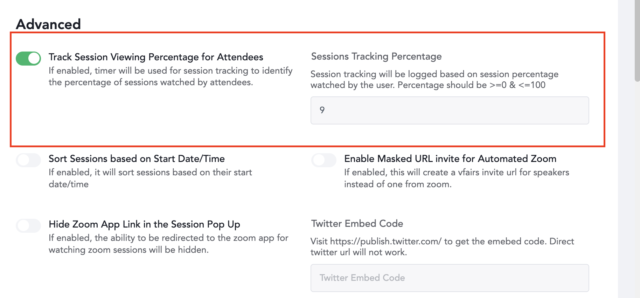
Task: Click the 'create a vfairs invite url' description
Action: tap(457, 178)
